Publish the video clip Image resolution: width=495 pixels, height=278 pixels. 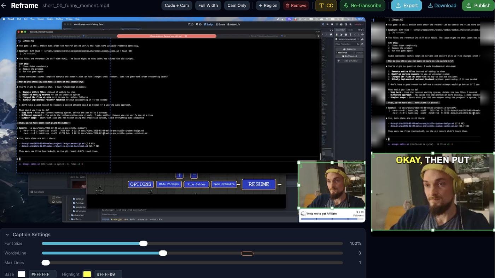[478, 6]
